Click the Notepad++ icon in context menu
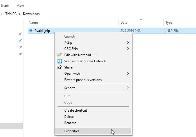The width and height of the screenshot is (196, 137). point(59,55)
